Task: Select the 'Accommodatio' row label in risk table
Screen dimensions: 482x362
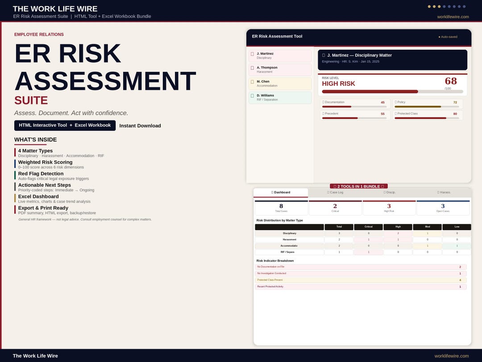Action: coord(290,246)
